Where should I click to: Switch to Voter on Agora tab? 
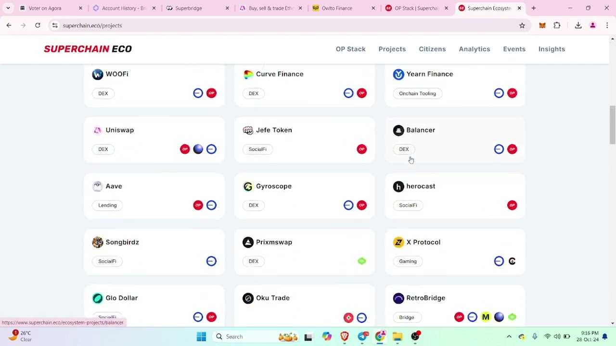51,8
